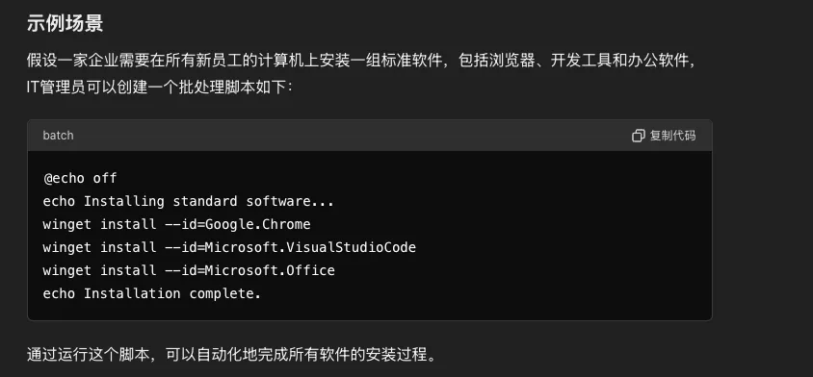This screenshot has height=377, width=813.
Task: Click the @echo off code line
Action: point(80,178)
